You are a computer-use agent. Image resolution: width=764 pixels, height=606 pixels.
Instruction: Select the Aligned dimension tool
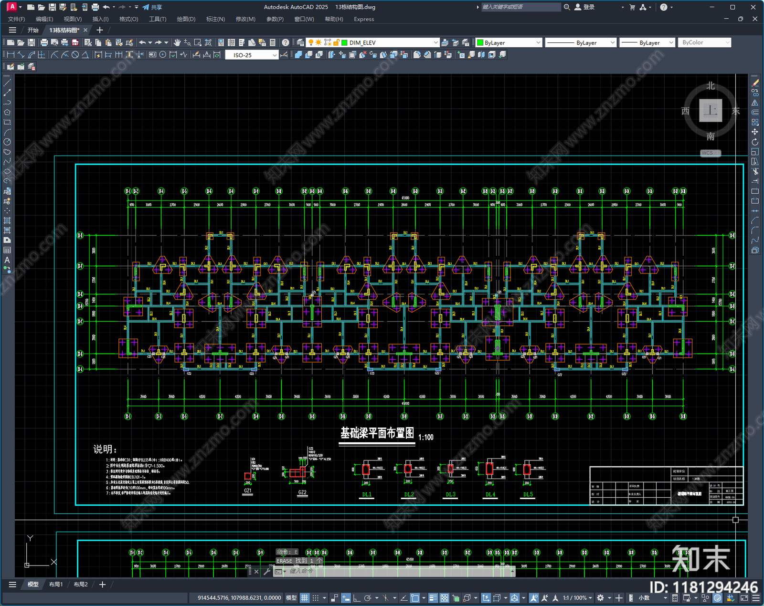tap(21, 55)
